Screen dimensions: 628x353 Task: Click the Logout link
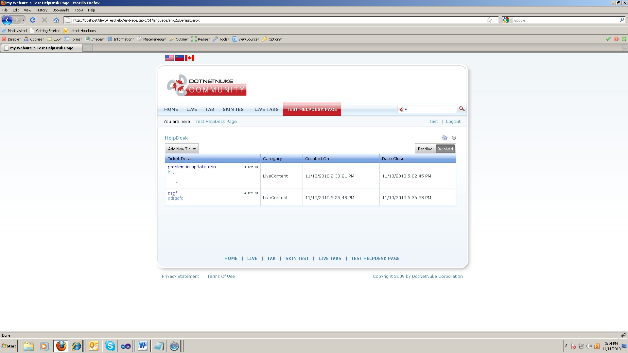click(x=453, y=122)
